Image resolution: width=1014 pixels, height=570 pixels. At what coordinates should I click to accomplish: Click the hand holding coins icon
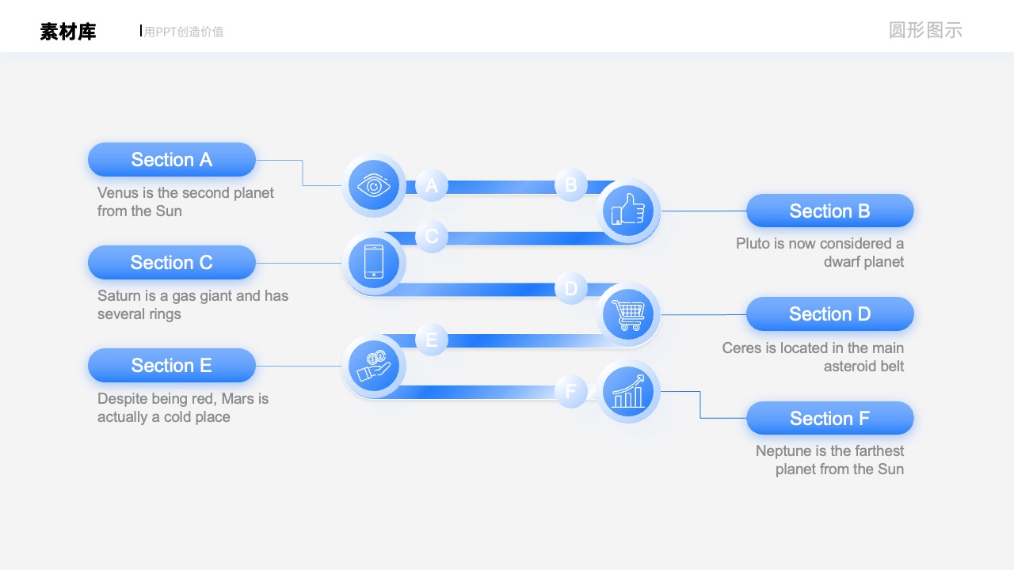point(374,366)
